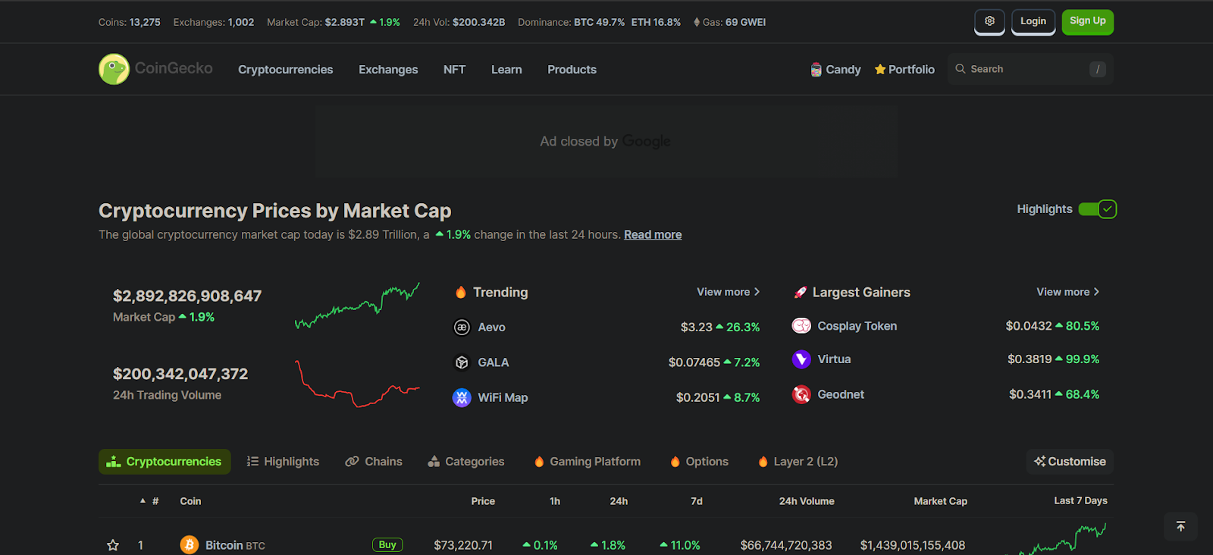Open the Categories tab

(466, 461)
